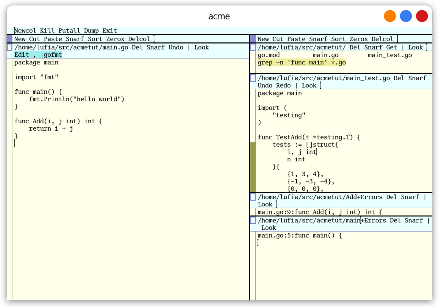This screenshot has height=307, width=439.
Task: Click Look in the Add+Errors window tag
Action: (x=265, y=204)
